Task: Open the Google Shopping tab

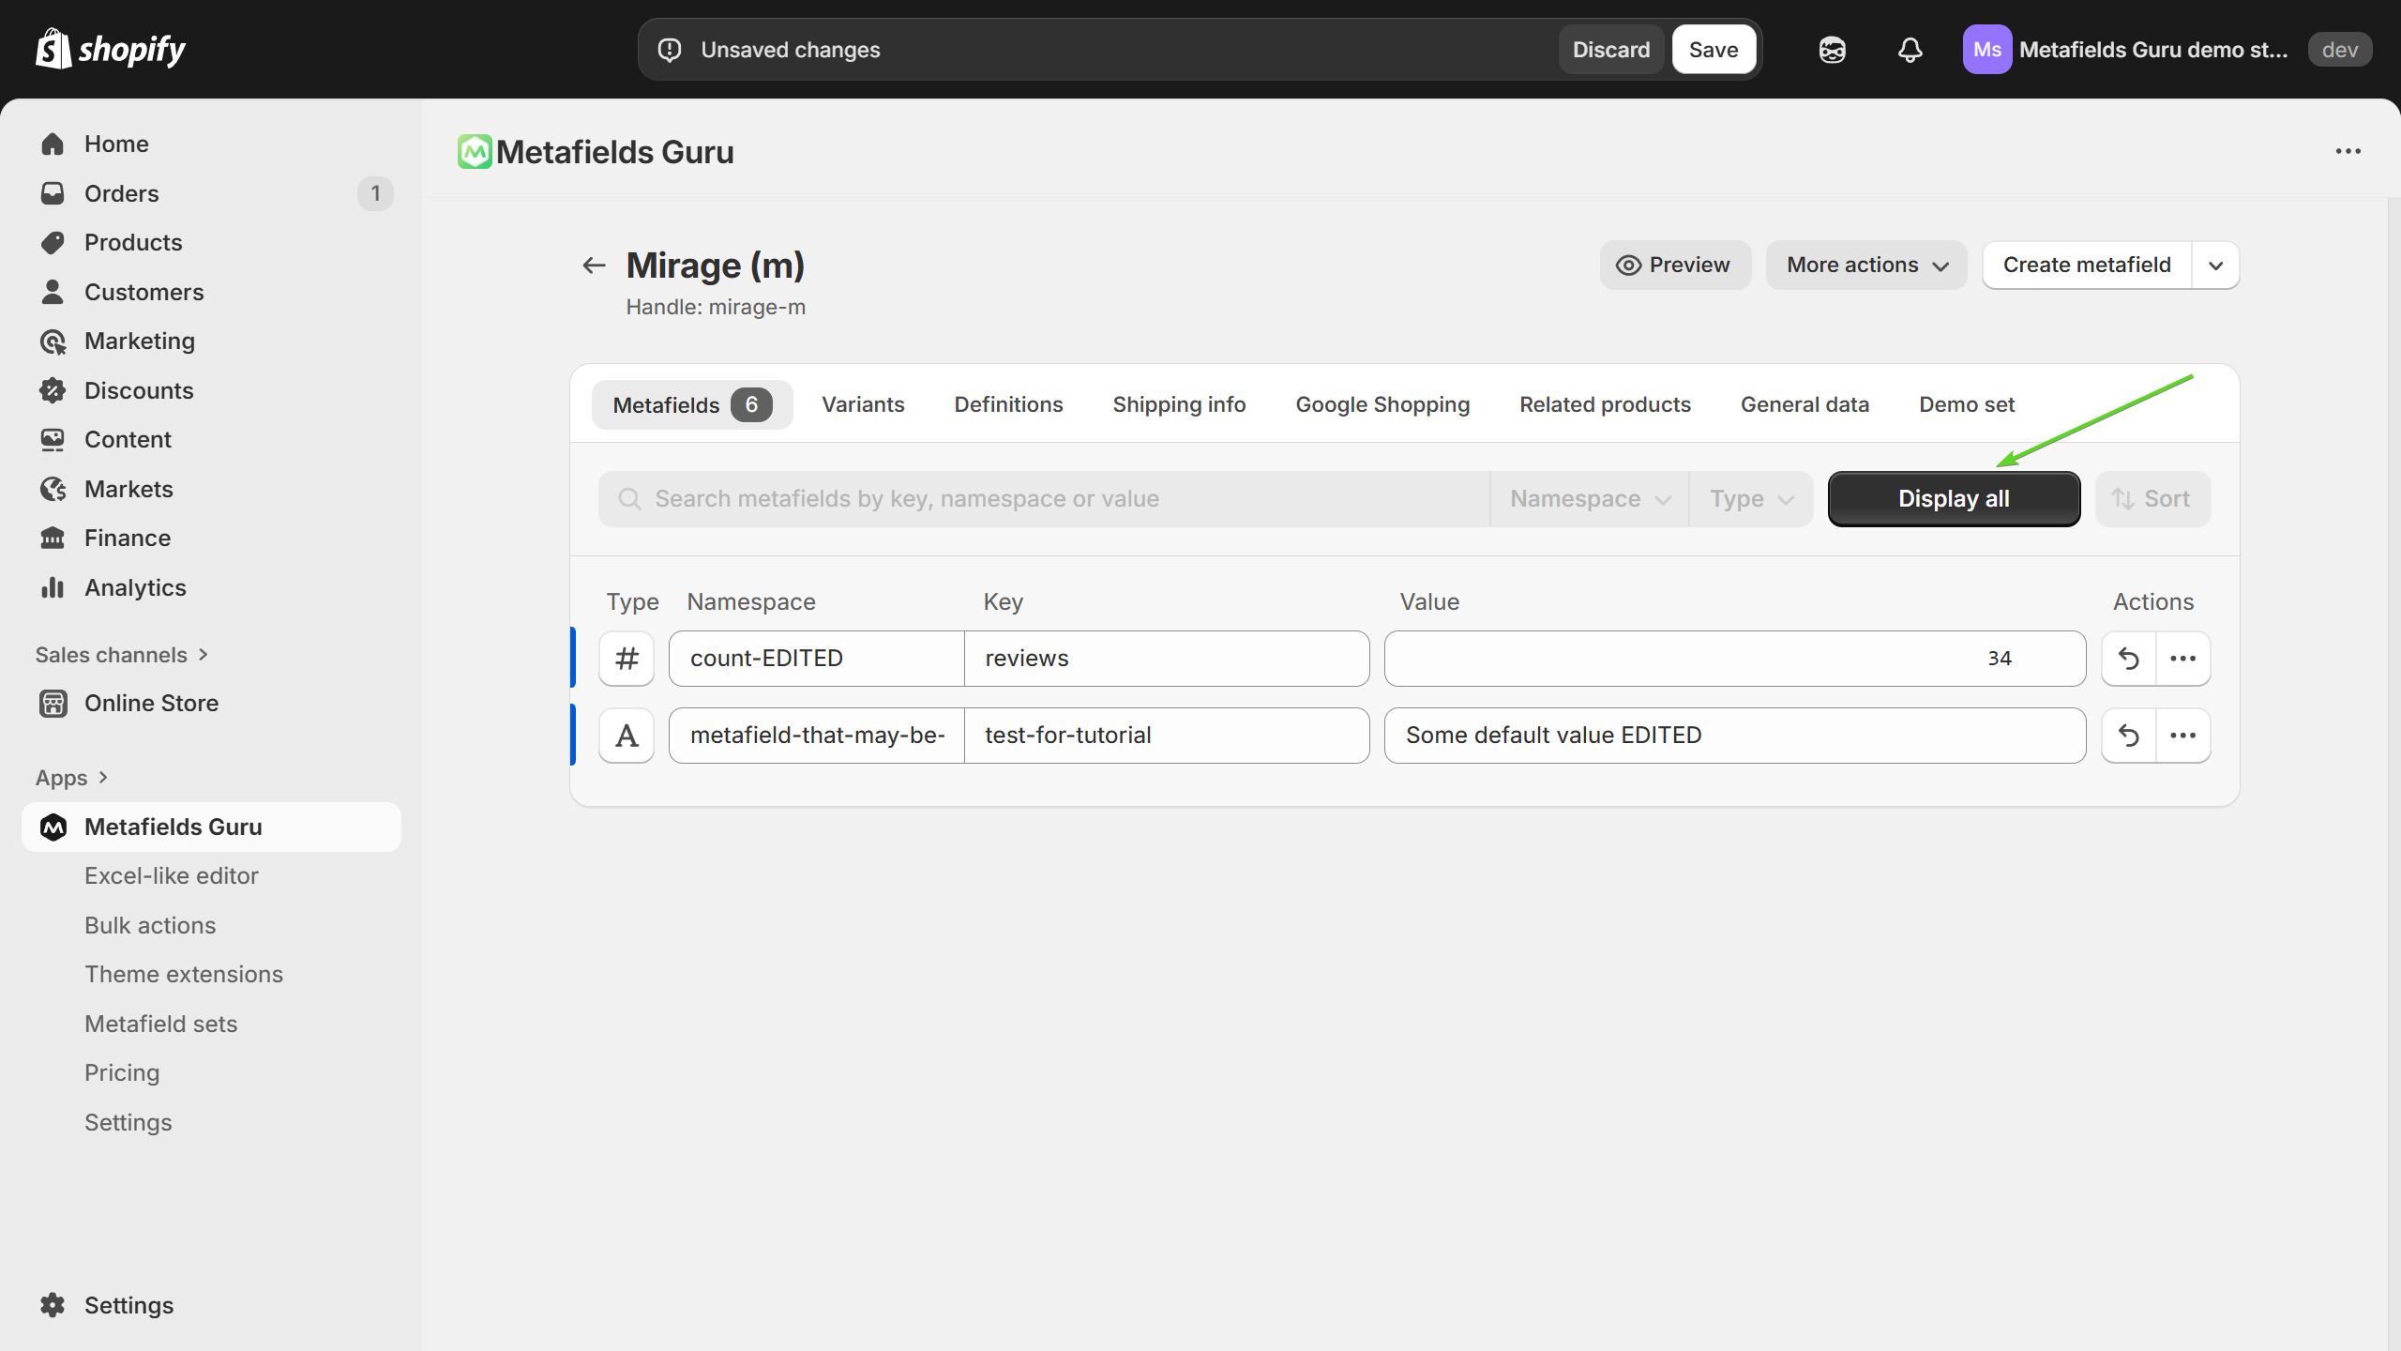Action: (1382, 404)
